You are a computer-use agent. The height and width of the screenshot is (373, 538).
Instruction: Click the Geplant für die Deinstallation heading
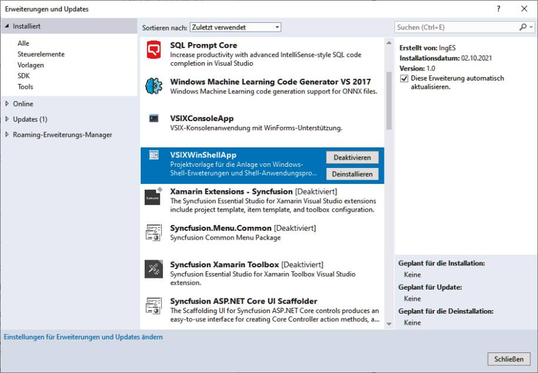point(446,311)
